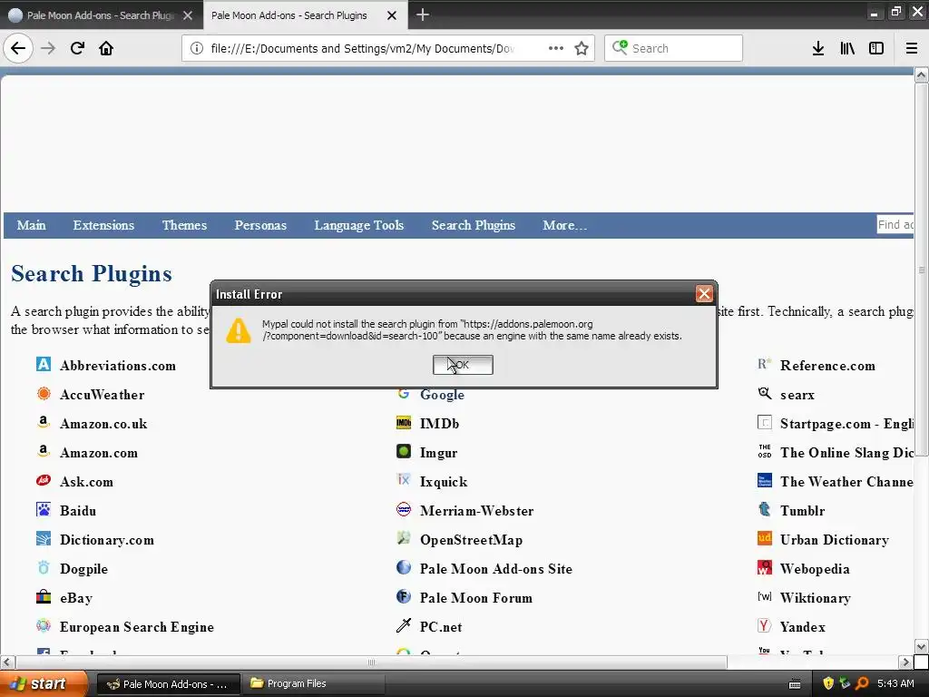Click the vertical scrollbar down arrow
Screen dimensions: 929x697
[x=921, y=646]
